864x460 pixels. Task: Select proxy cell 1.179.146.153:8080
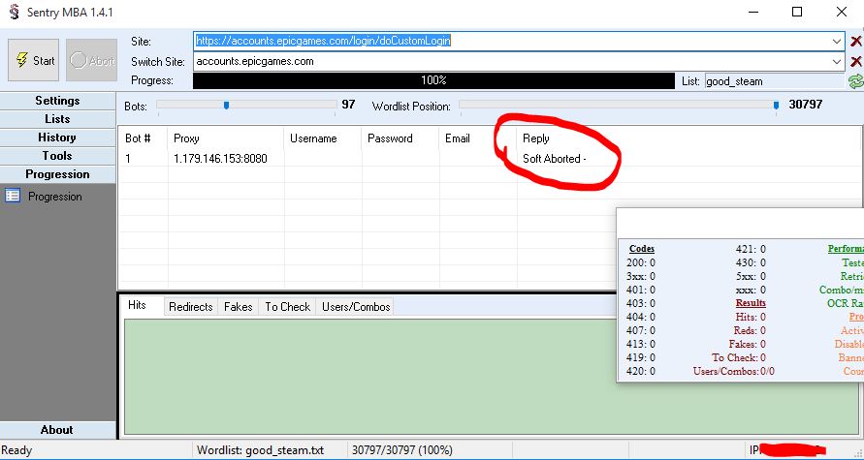220,159
